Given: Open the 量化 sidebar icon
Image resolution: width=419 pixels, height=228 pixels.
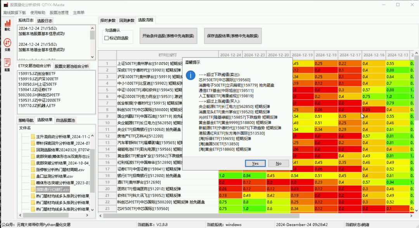Looking at the screenshot, I should (7, 25).
